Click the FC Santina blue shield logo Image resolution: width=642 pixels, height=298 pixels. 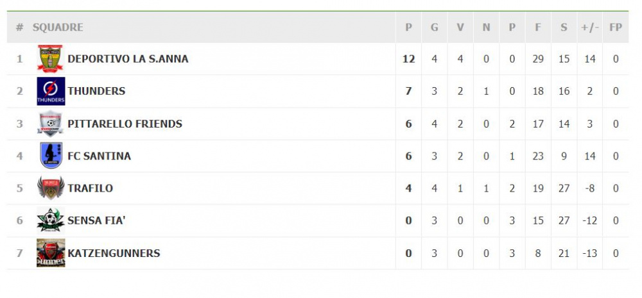51,156
